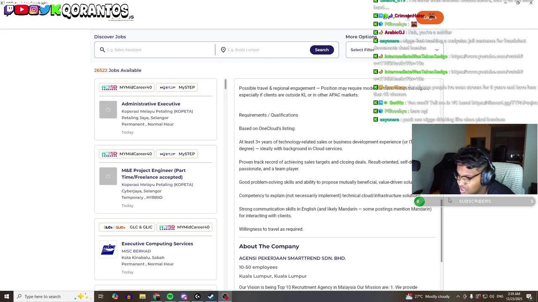Click Willingness to travel as required text
Viewport: 538px width, 302px height.
click(x=271, y=229)
